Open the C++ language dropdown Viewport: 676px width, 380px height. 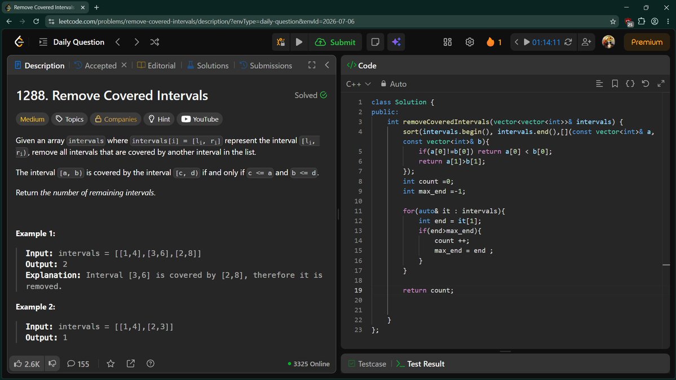click(x=358, y=84)
